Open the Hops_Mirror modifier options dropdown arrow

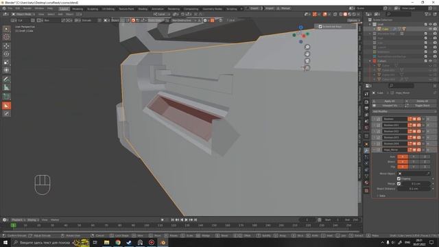[x=423, y=150]
